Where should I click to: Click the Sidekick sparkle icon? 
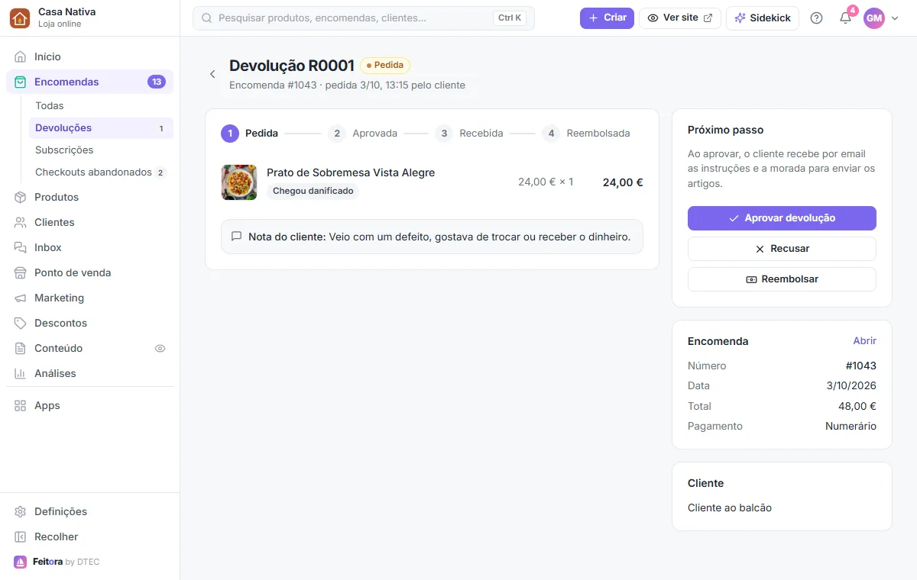click(x=740, y=18)
